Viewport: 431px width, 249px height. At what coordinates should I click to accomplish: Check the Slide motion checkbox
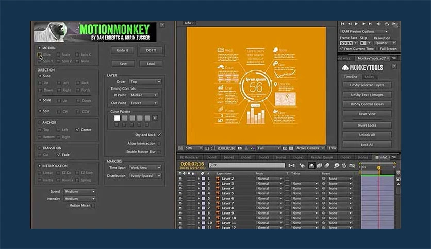40,55
